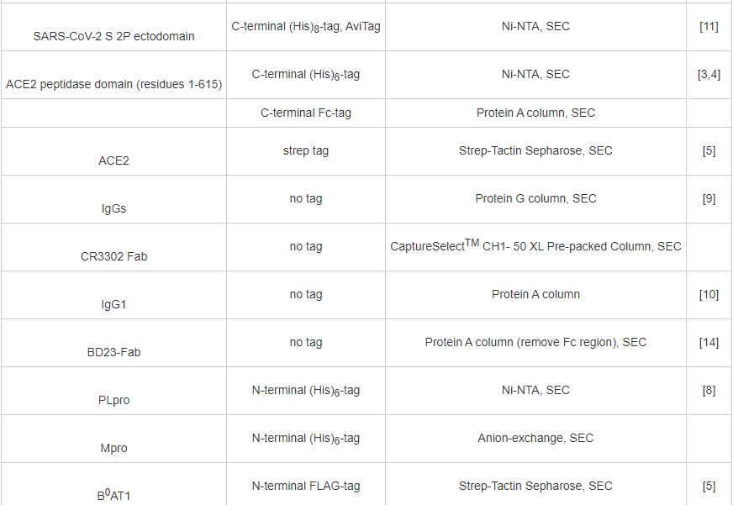Select the CaptureSelect CH1-50 XL column cell
Screen dimensions: 733x505
click(x=535, y=246)
